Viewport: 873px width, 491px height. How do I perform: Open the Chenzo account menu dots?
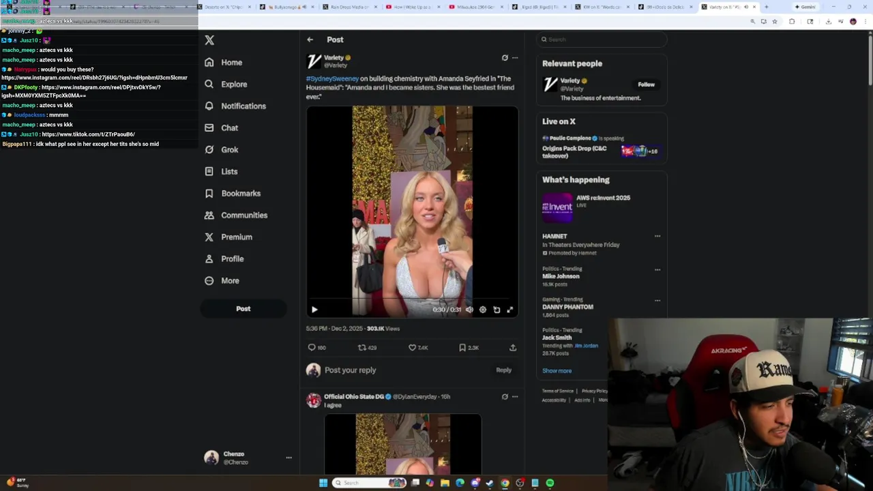click(x=288, y=458)
